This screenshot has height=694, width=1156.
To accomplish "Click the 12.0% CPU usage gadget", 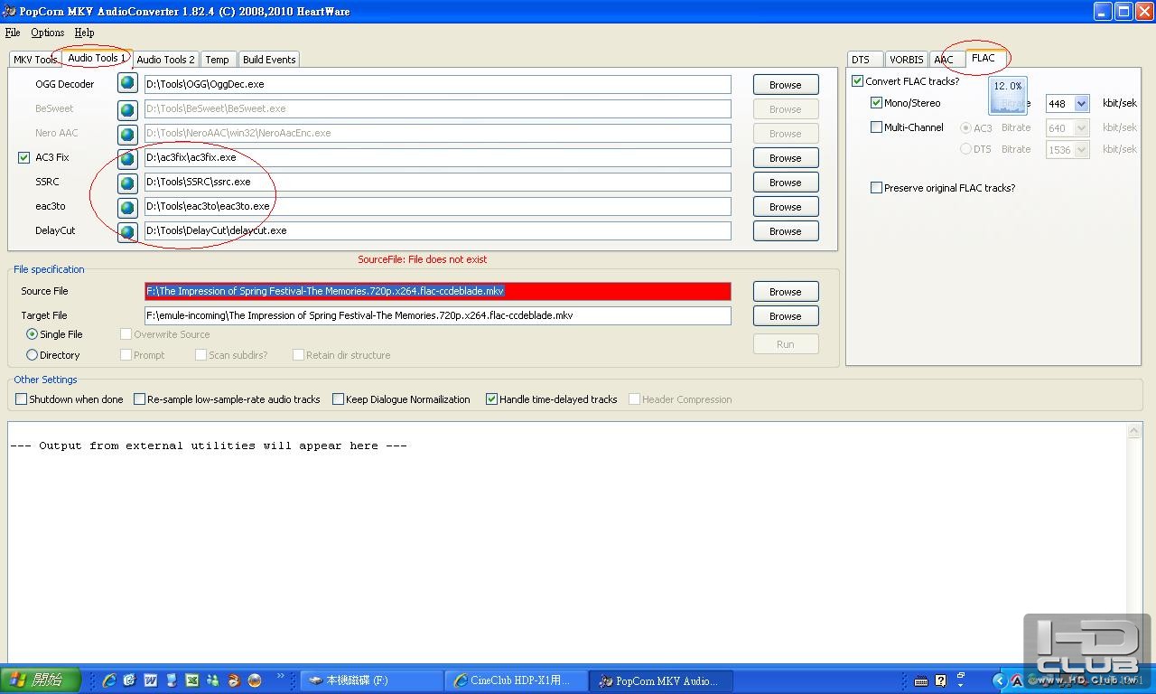I will coord(1008,96).
